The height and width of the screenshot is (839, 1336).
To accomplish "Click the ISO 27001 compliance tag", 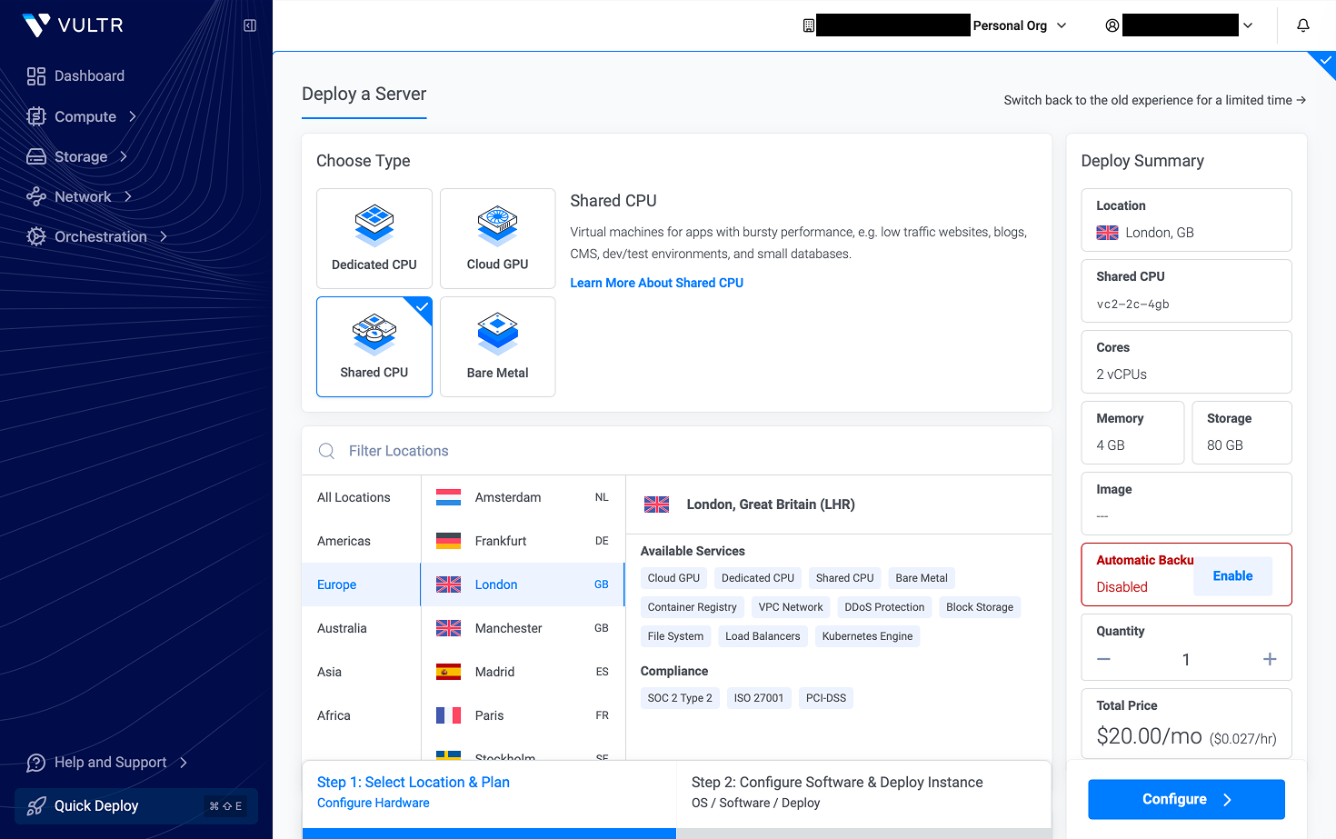I will pos(759,698).
